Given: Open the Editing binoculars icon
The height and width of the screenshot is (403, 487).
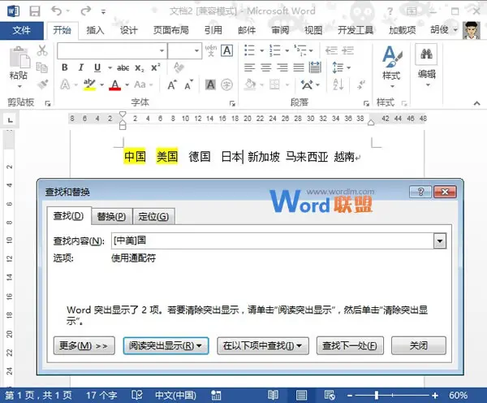Looking at the screenshot, I should point(426,57).
